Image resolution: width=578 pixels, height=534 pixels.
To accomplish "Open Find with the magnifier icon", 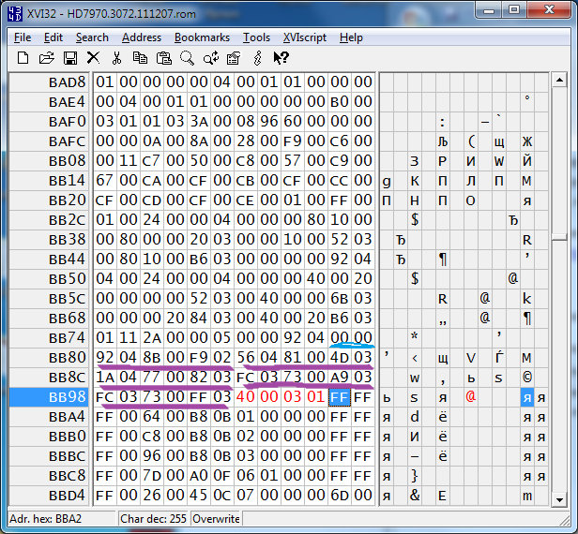I will coord(187,58).
